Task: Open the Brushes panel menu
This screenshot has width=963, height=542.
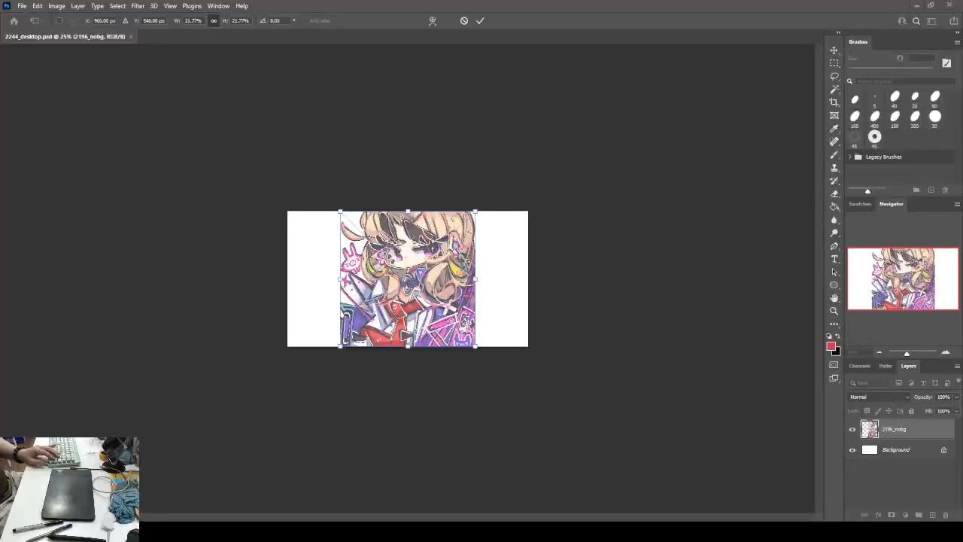Action: (x=957, y=42)
